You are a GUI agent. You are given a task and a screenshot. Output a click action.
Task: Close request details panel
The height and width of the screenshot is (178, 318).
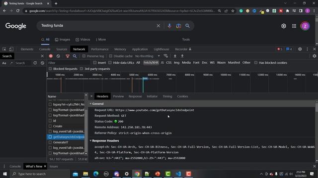tap(91, 96)
